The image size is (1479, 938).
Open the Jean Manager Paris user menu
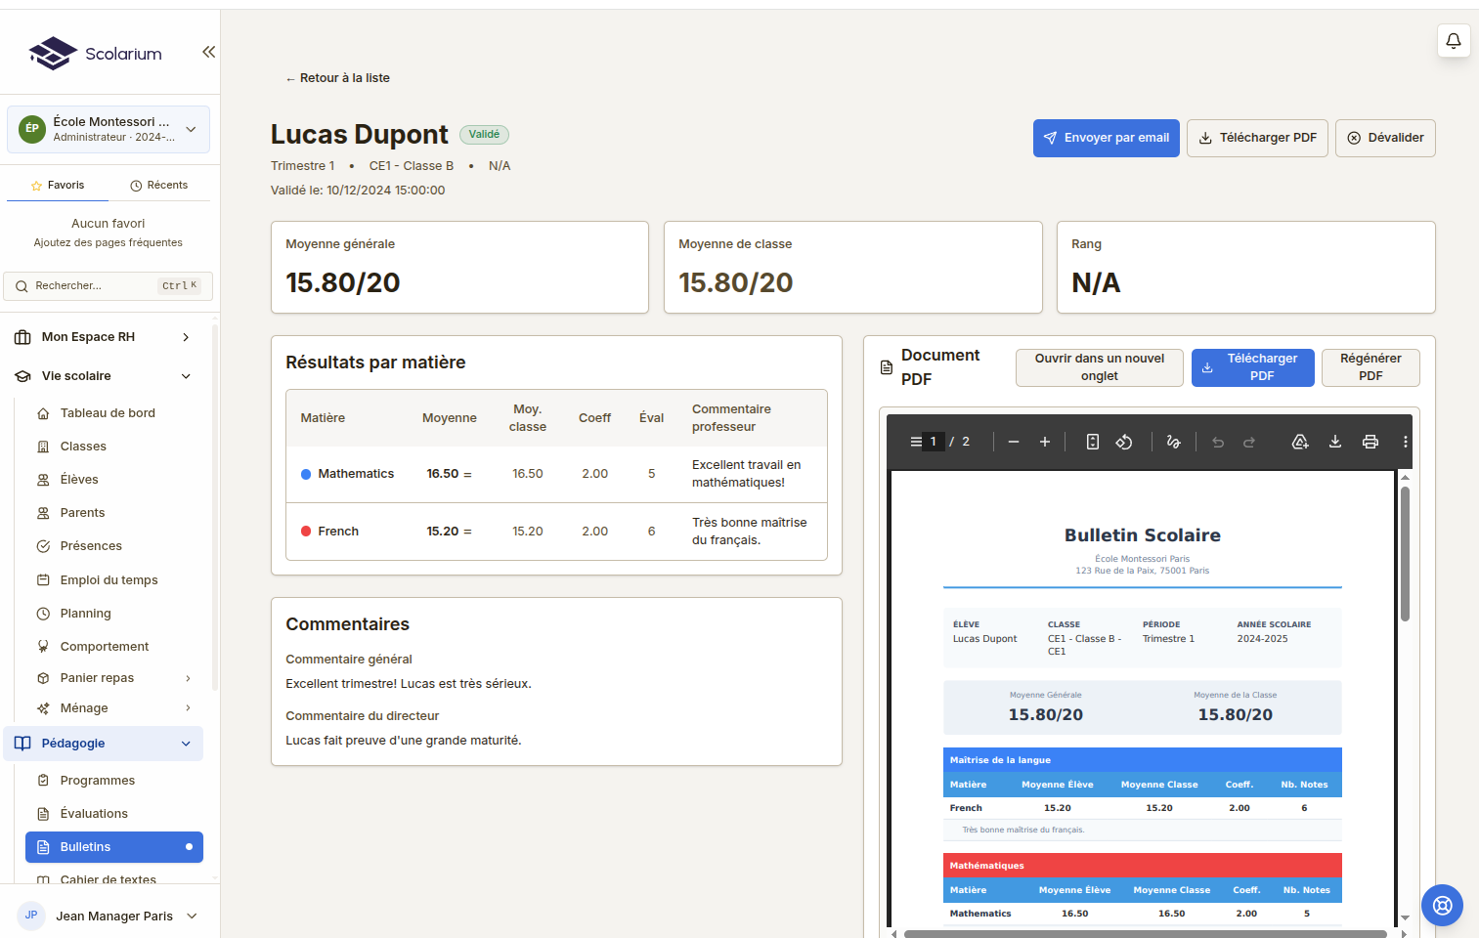click(109, 916)
